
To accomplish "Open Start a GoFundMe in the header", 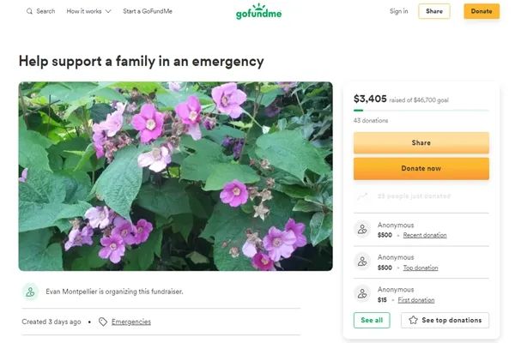I will [x=148, y=11].
